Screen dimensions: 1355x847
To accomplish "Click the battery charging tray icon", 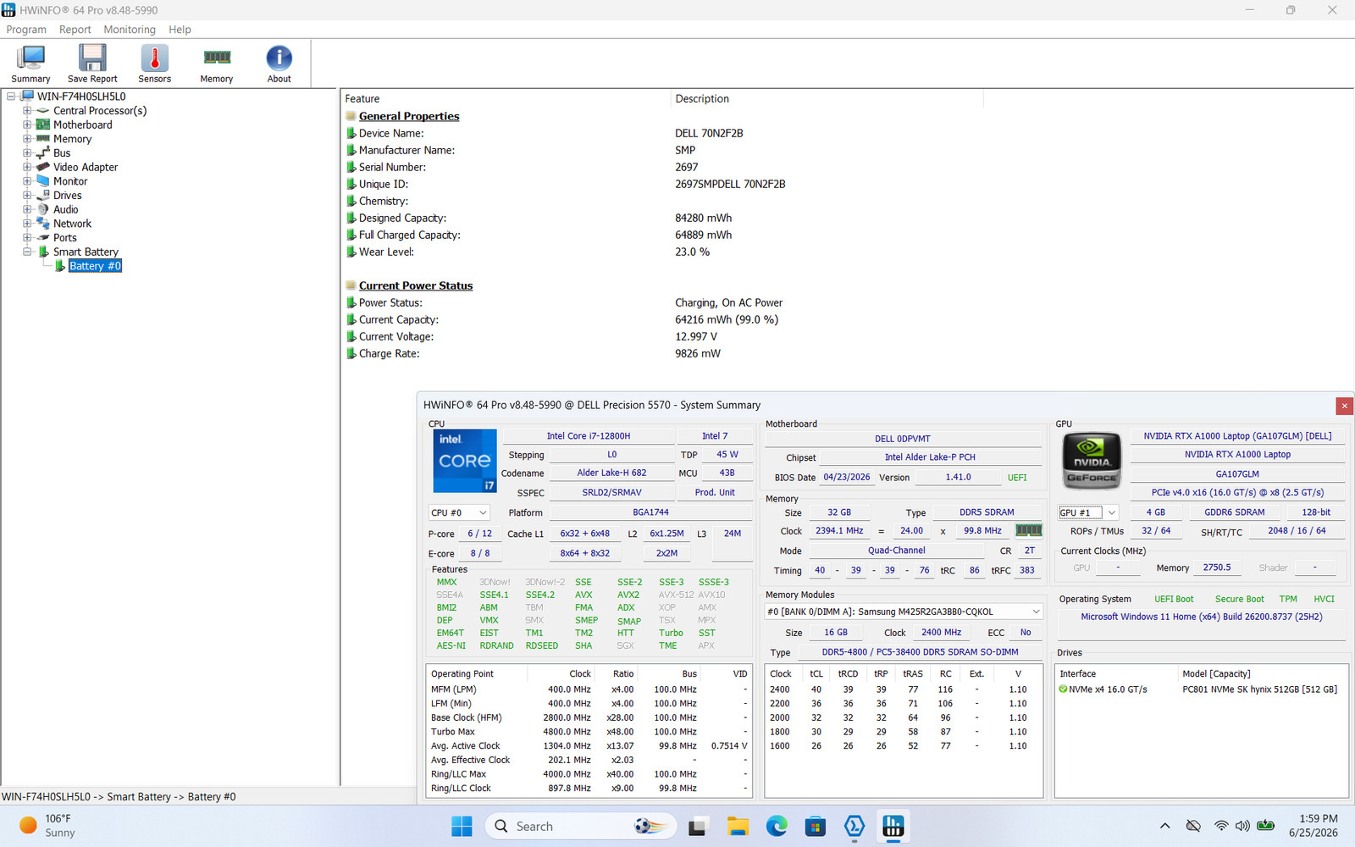I will [x=1266, y=826].
